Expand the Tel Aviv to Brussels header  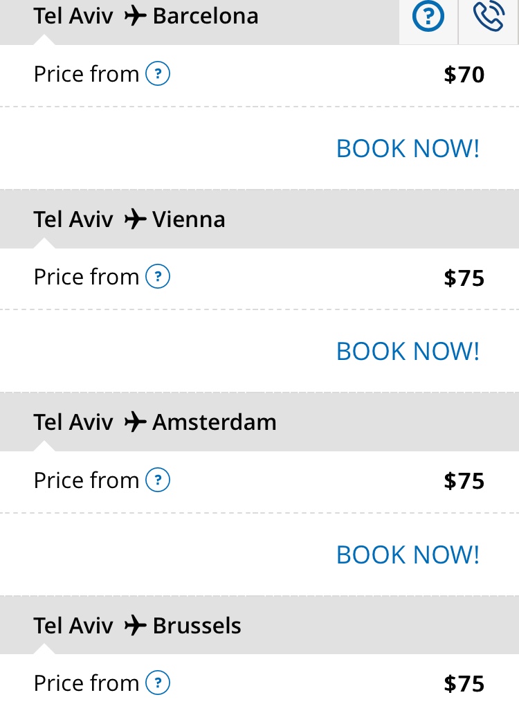pos(259,625)
